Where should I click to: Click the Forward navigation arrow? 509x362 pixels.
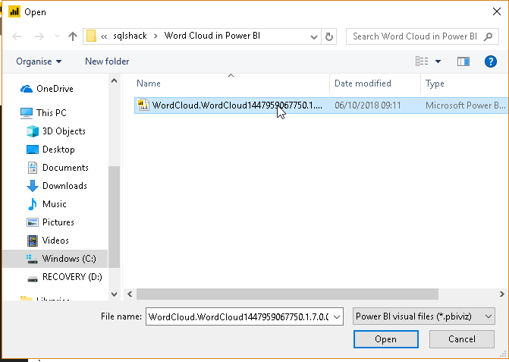point(39,36)
